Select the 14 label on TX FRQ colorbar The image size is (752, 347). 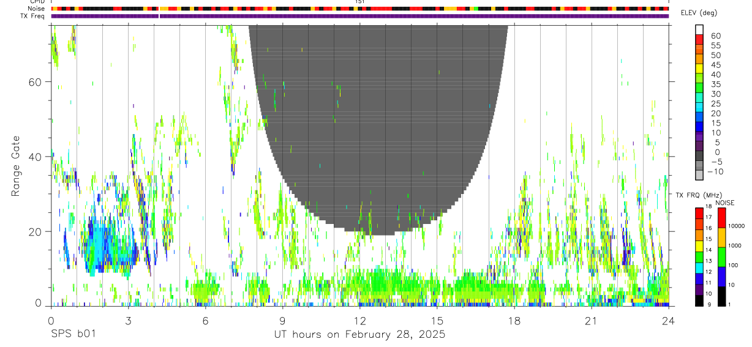[709, 251]
